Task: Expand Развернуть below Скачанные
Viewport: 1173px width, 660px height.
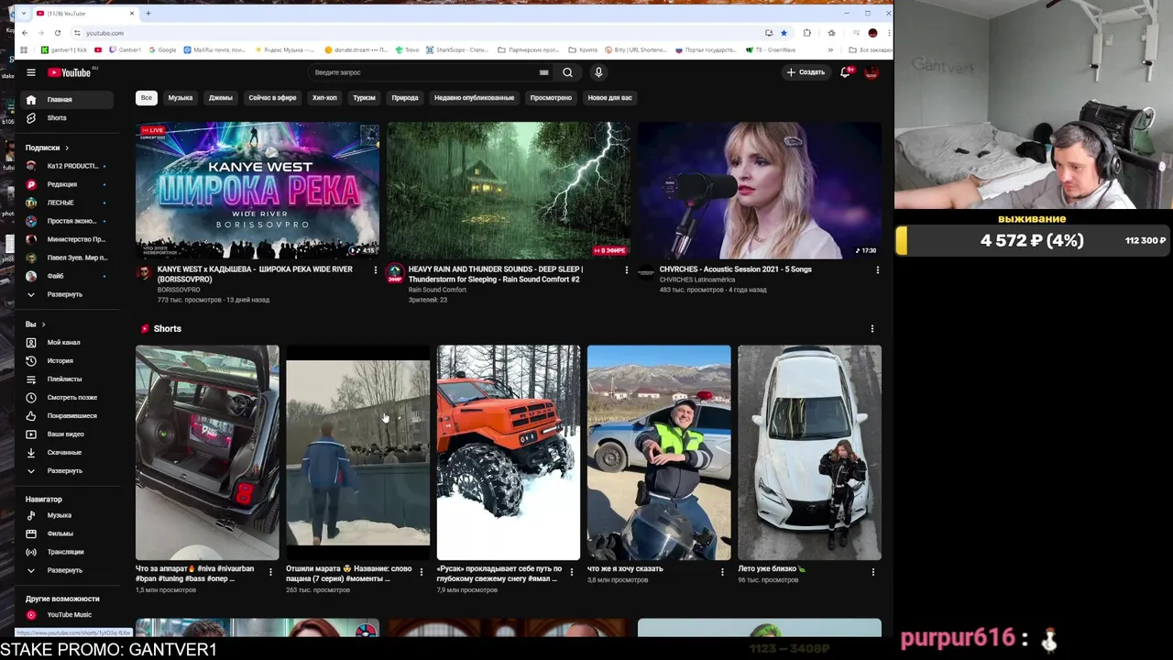Action: 66,470
